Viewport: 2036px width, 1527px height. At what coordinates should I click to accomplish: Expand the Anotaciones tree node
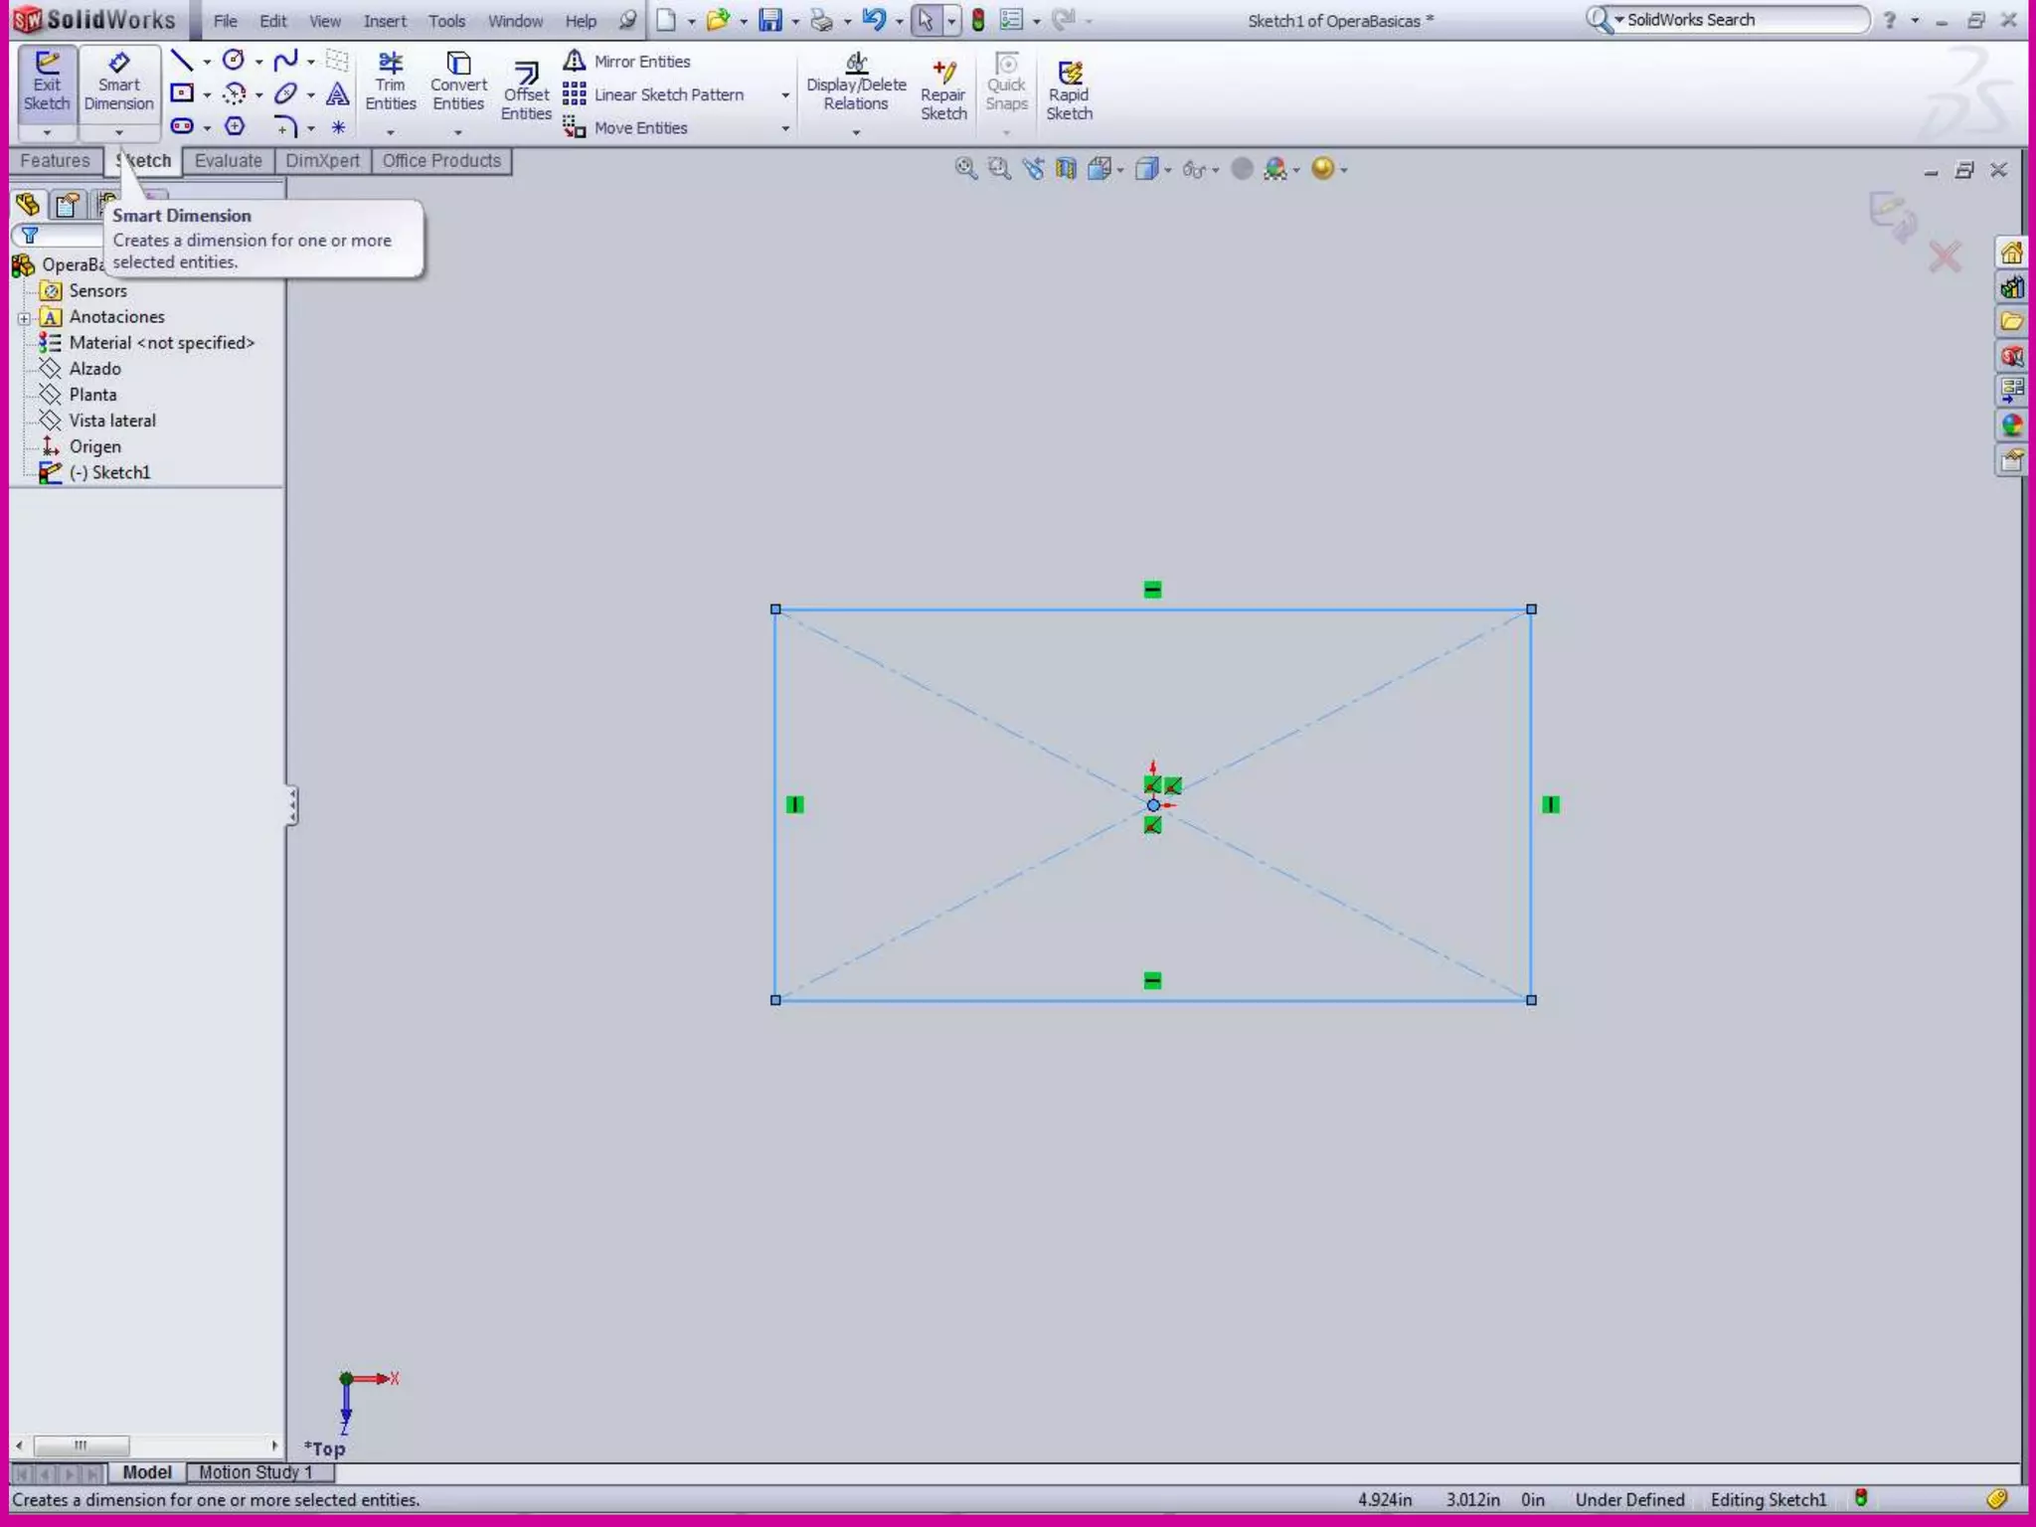pyautogui.click(x=24, y=318)
